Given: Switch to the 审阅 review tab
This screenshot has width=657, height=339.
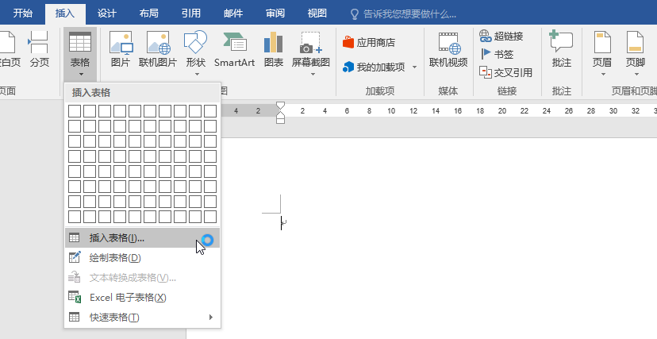Looking at the screenshot, I should point(275,13).
